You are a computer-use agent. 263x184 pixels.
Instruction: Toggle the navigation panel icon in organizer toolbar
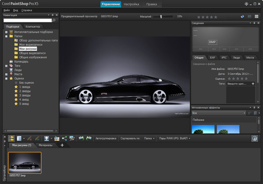11,138
